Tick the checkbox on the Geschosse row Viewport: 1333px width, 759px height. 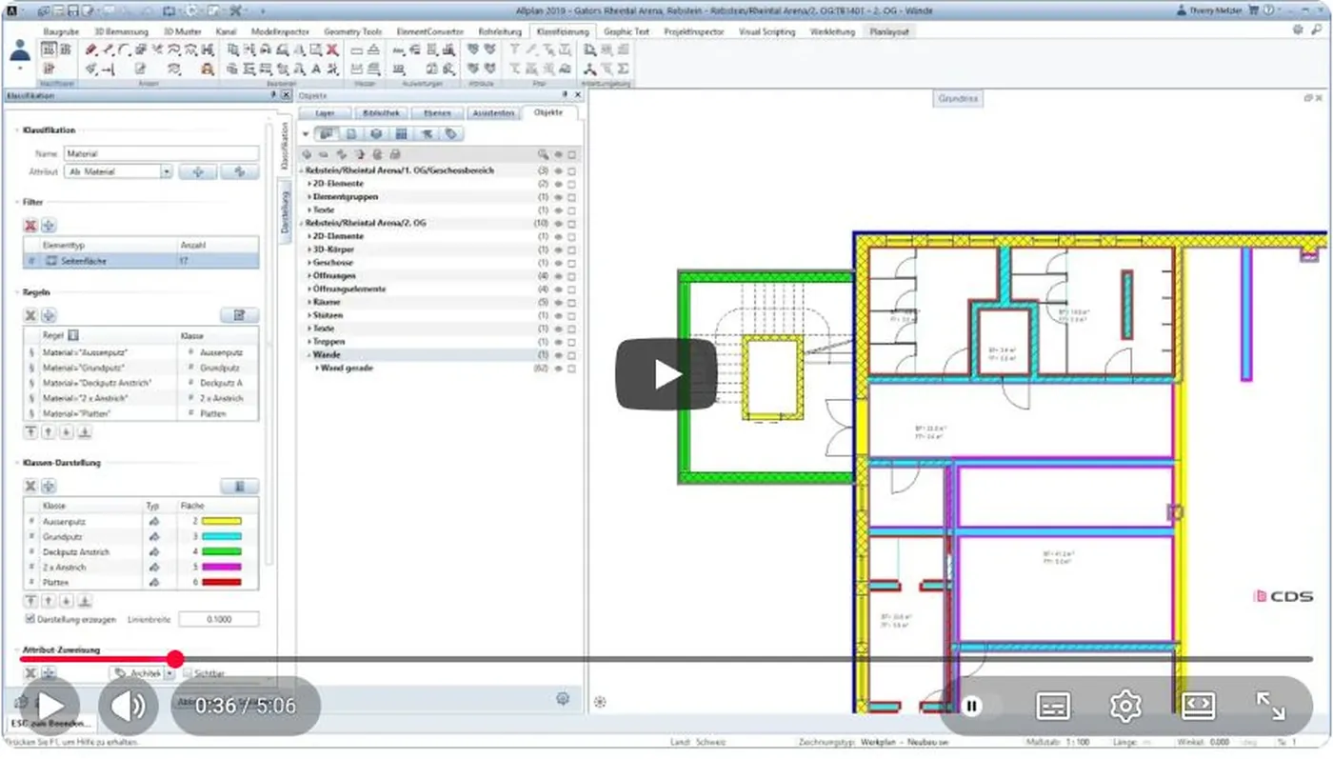572,263
